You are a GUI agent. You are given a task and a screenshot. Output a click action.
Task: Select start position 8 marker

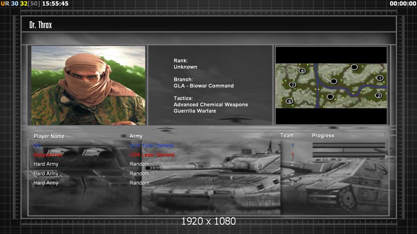289,101
